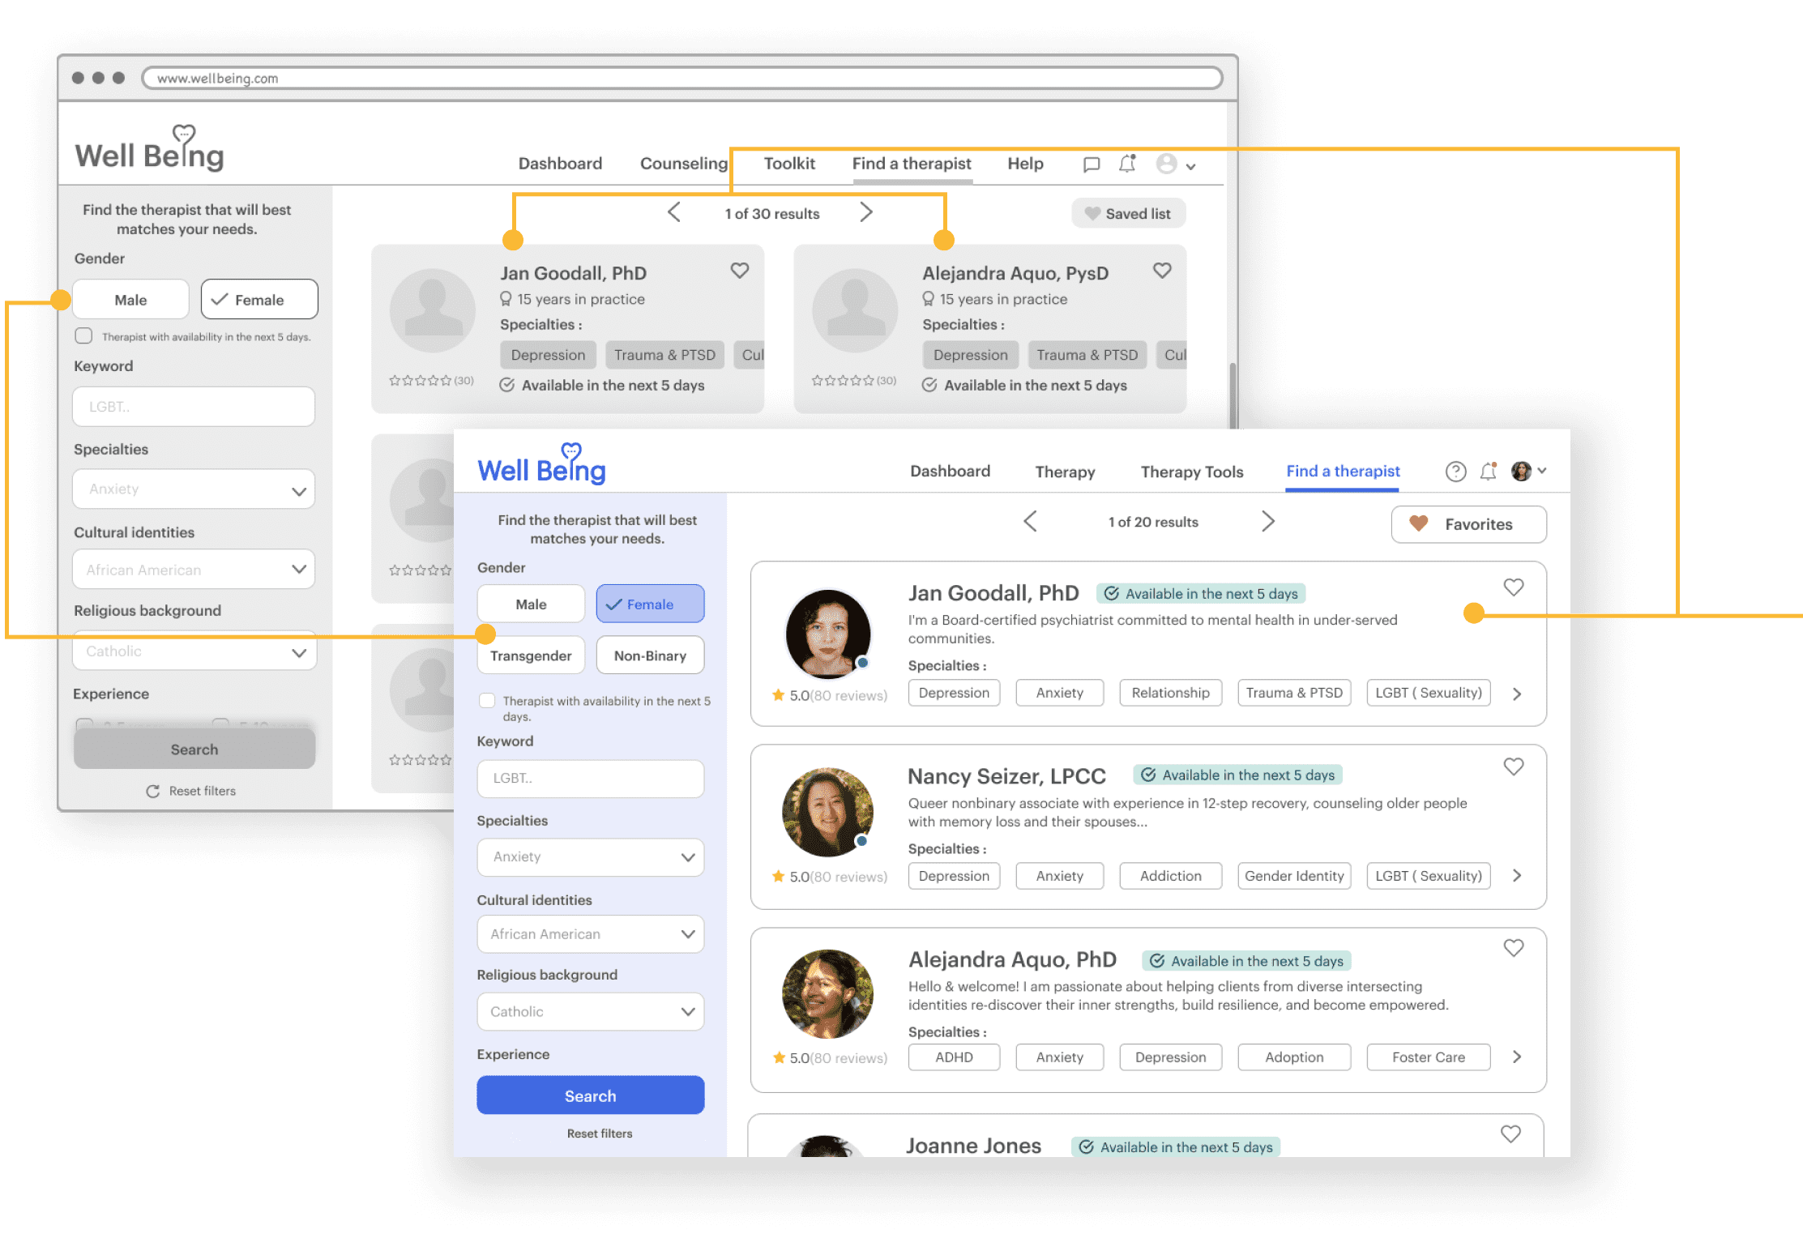
Task: Open Catholic religious background dropdown
Action: coord(590,1012)
